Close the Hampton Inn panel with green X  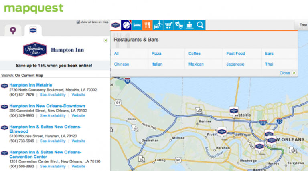(106, 40)
